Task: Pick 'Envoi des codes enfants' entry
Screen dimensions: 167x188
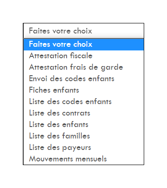Action: pyautogui.click(x=83, y=79)
